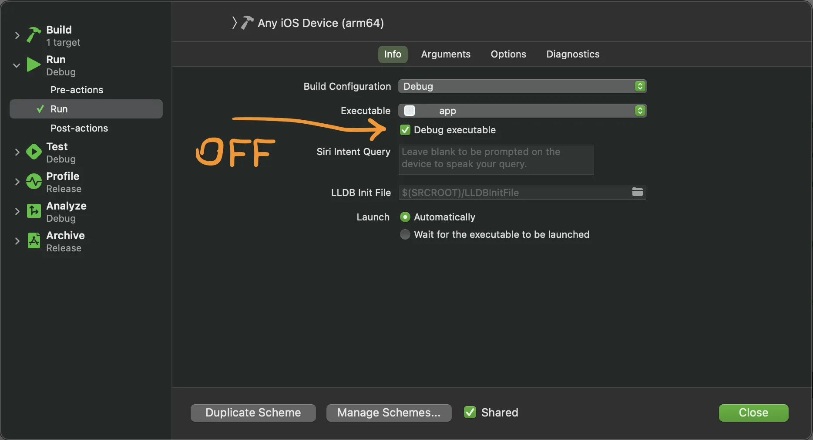Click the Test diamond icon
813x440 pixels.
(34, 152)
